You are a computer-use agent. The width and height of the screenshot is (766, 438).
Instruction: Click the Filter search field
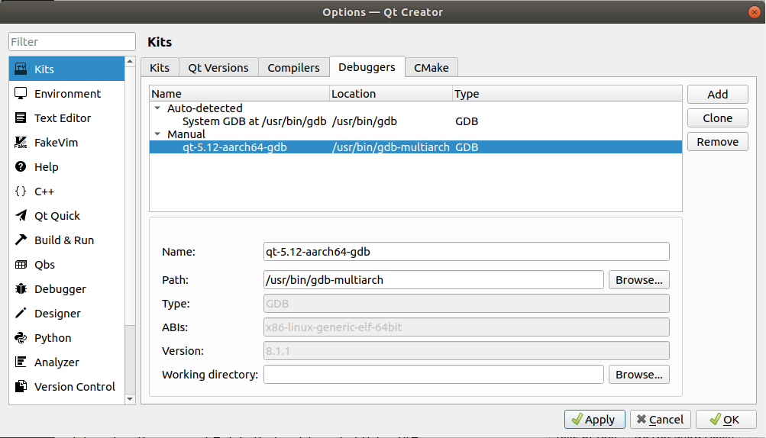pyautogui.click(x=73, y=42)
